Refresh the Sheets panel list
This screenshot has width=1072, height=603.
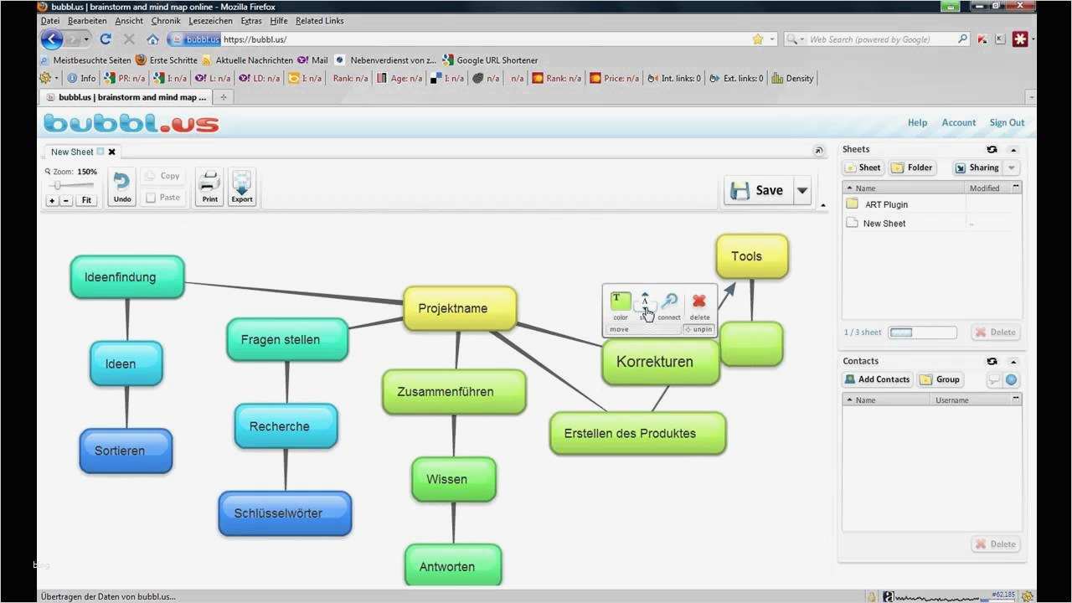[992, 149]
